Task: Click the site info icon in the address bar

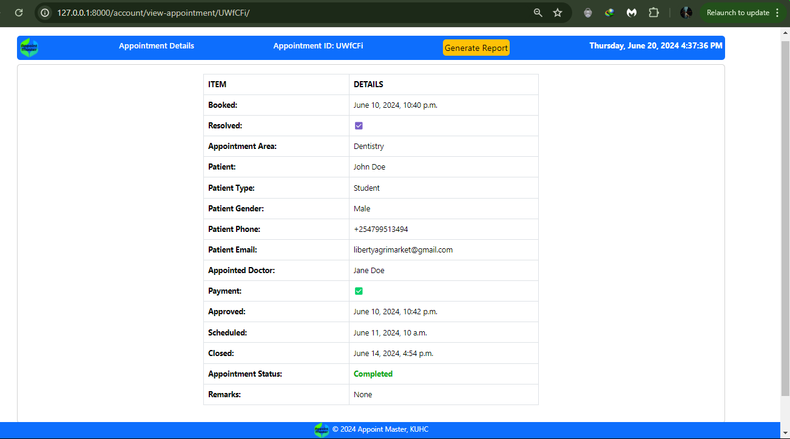Action: [44, 12]
